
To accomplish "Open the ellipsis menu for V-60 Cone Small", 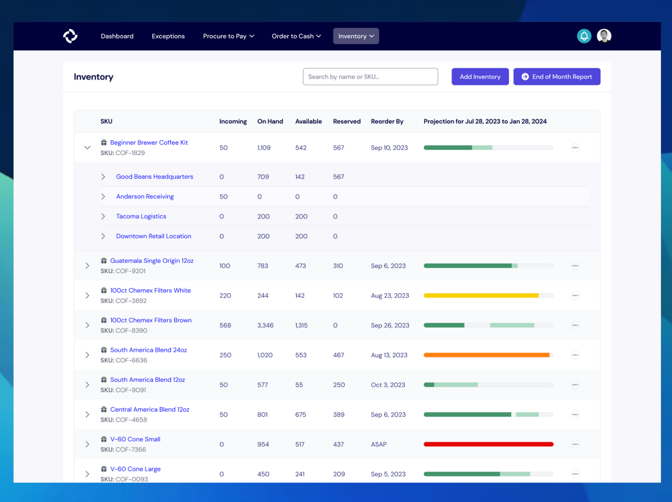I will (575, 444).
